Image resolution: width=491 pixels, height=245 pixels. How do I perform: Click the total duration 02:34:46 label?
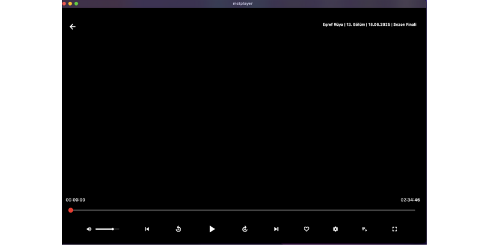[410, 200]
